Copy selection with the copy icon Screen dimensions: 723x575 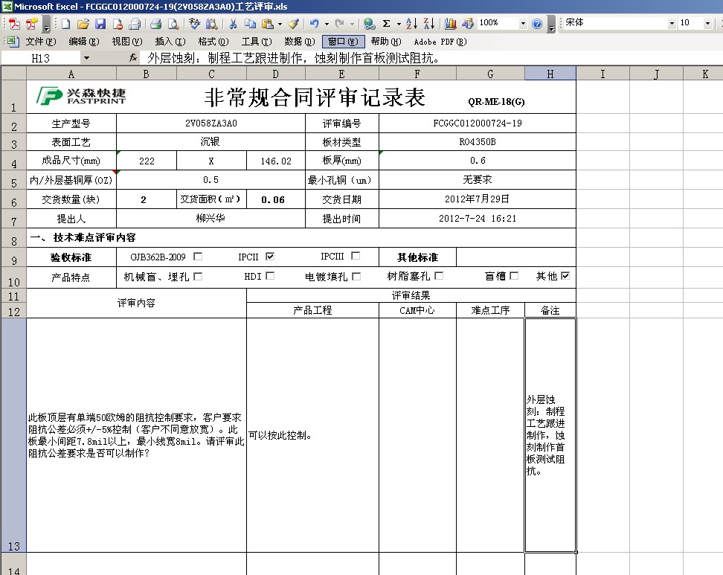pos(251,24)
